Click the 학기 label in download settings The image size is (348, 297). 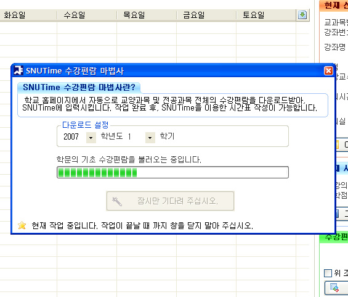167,136
